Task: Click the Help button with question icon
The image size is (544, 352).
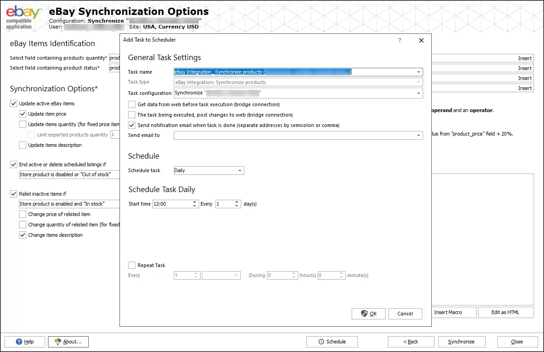Action: click(x=19, y=342)
